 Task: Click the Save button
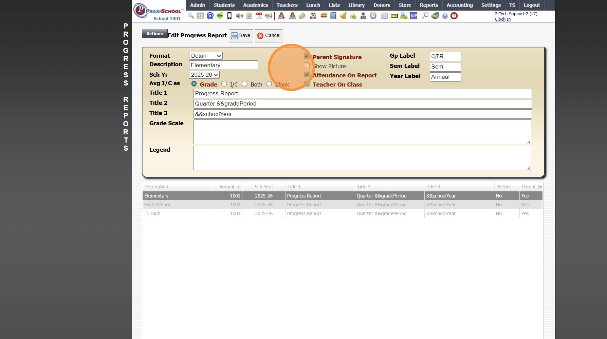241,36
